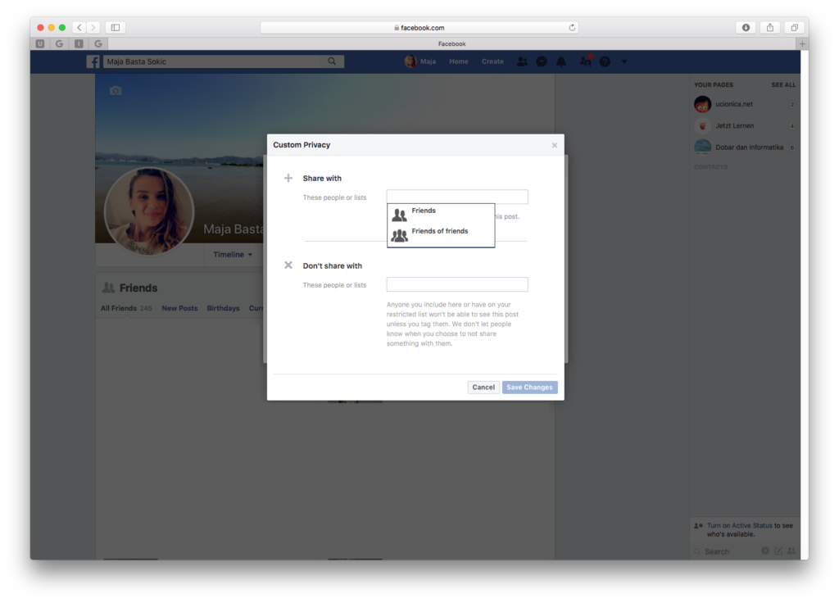
Task: Click the Quick Help question mark icon
Action: click(x=605, y=61)
